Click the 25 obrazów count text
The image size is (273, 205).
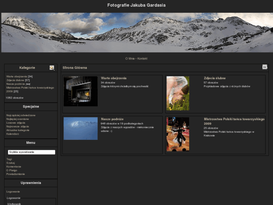click(211, 128)
